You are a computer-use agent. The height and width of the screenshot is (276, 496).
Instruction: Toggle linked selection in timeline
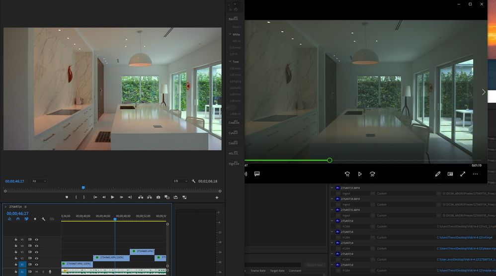26,219
